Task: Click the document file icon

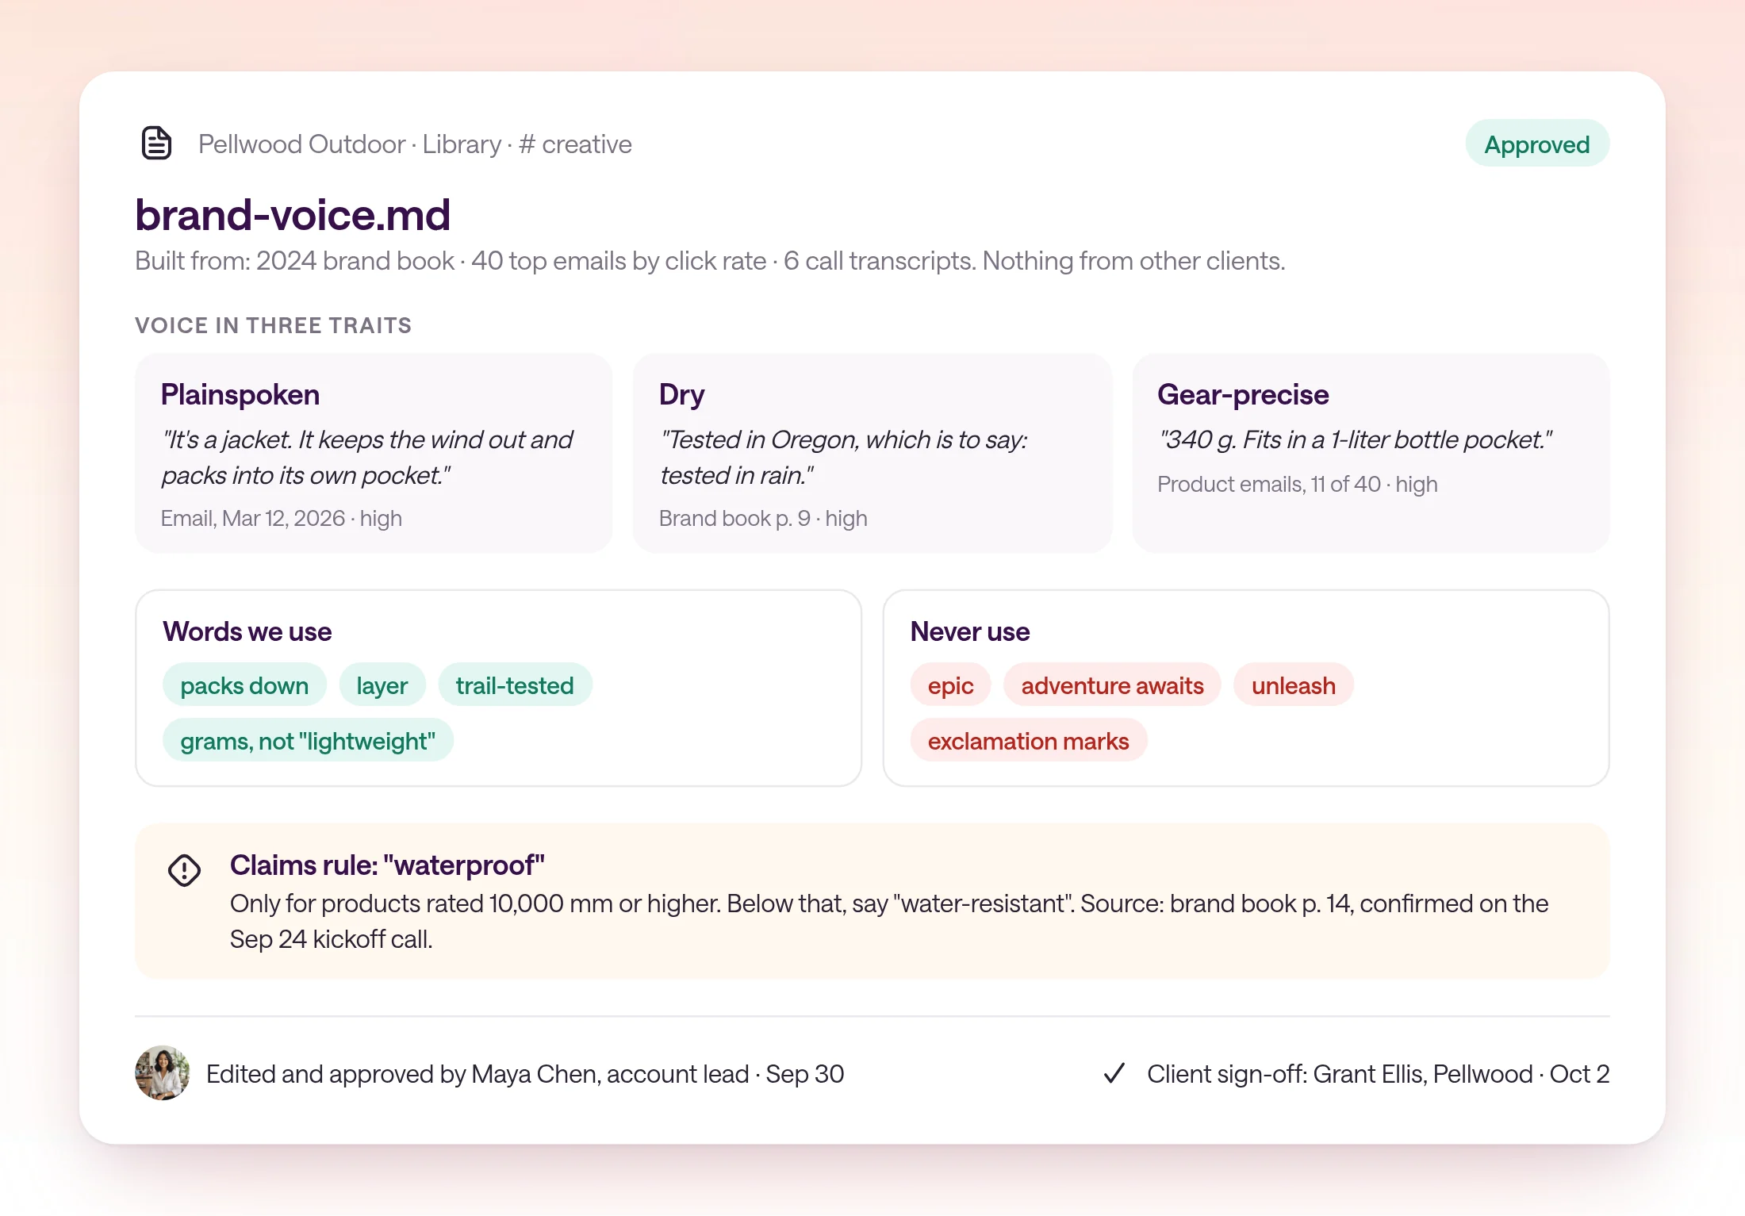Action: click(156, 144)
